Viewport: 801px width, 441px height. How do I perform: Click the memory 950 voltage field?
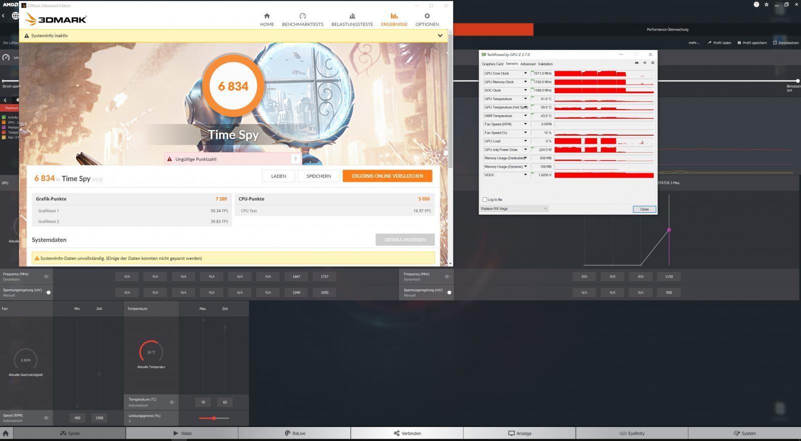(x=669, y=292)
